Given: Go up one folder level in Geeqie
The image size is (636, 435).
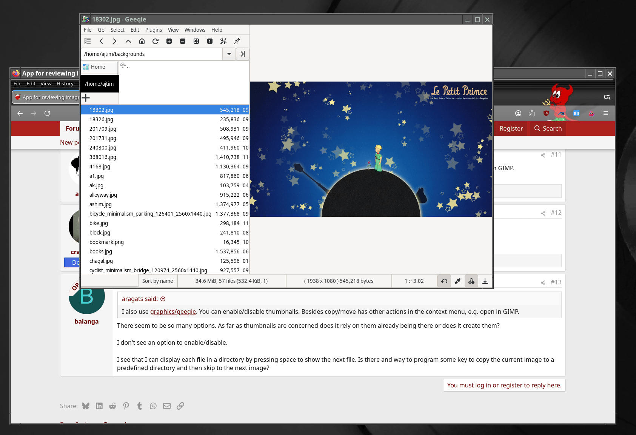Looking at the screenshot, I should (x=128, y=41).
